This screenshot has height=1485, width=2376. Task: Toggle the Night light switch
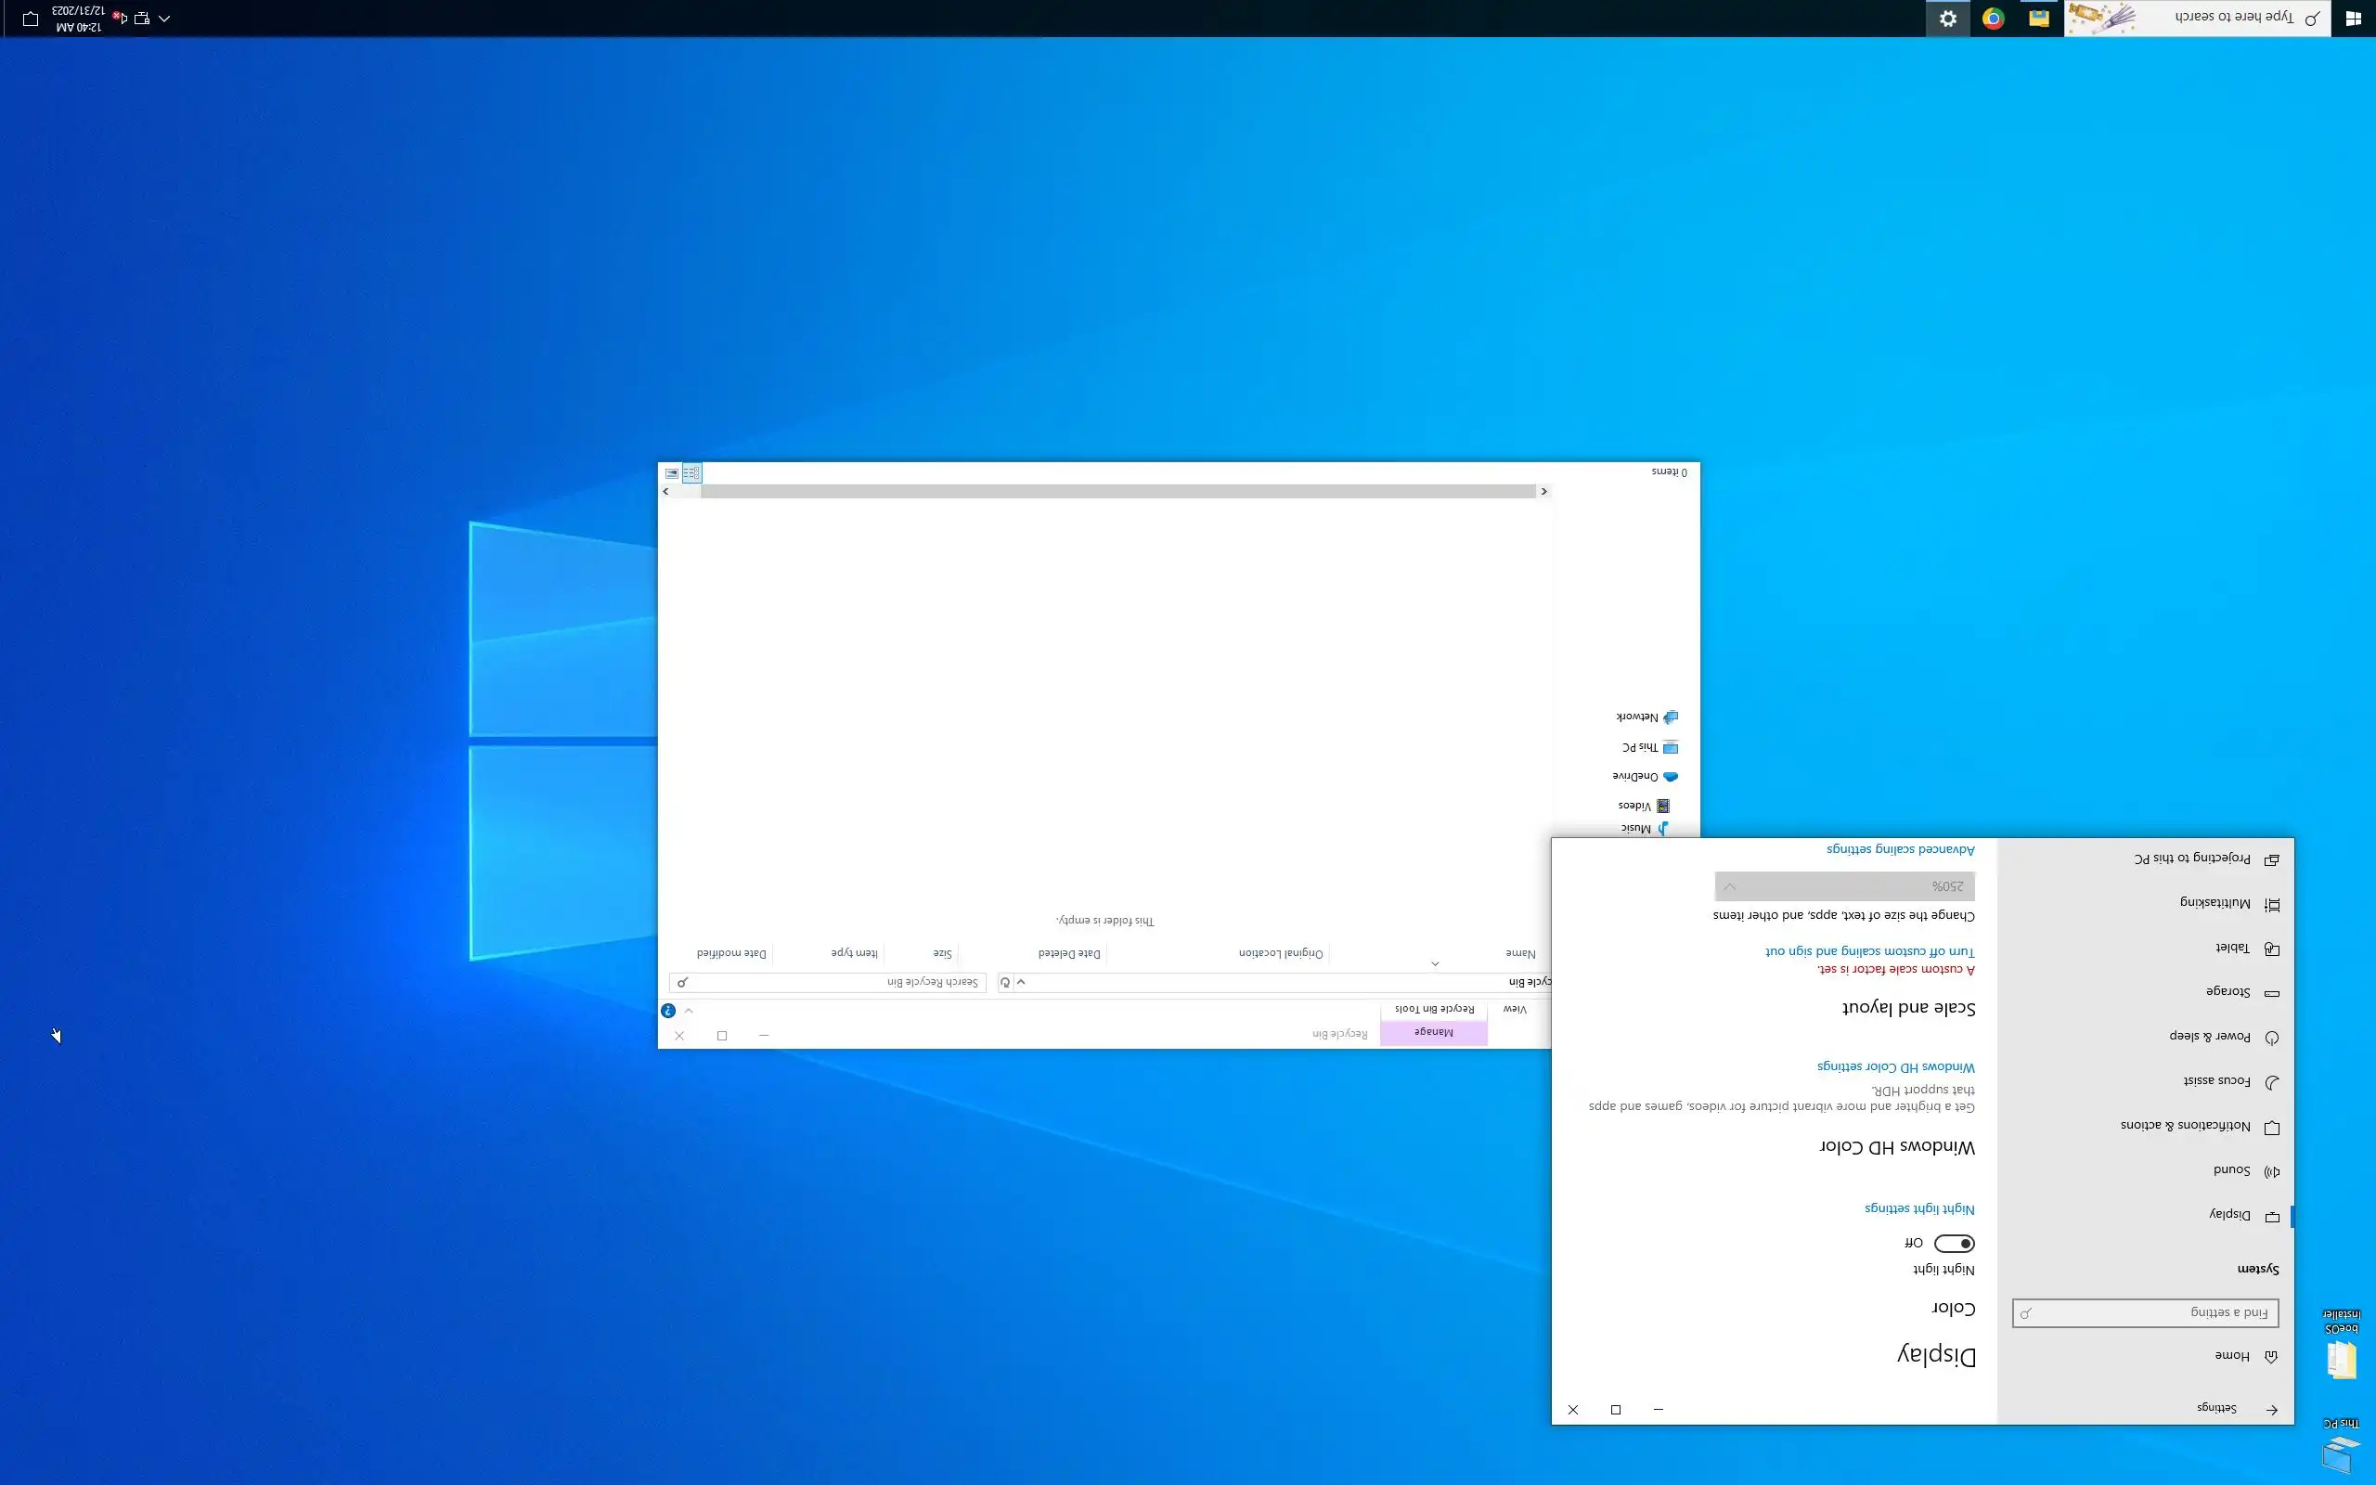pos(1954,1244)
